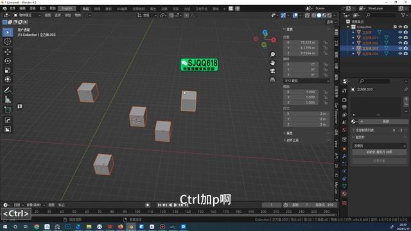Select the Scale tool
Viewport: 411px width, 231px height.
8,70
